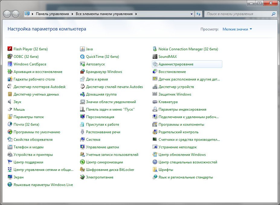Expand arrow after Панель управления breadcrumb
Viewport: 280px width, 205px height.
tap(72, 14)
